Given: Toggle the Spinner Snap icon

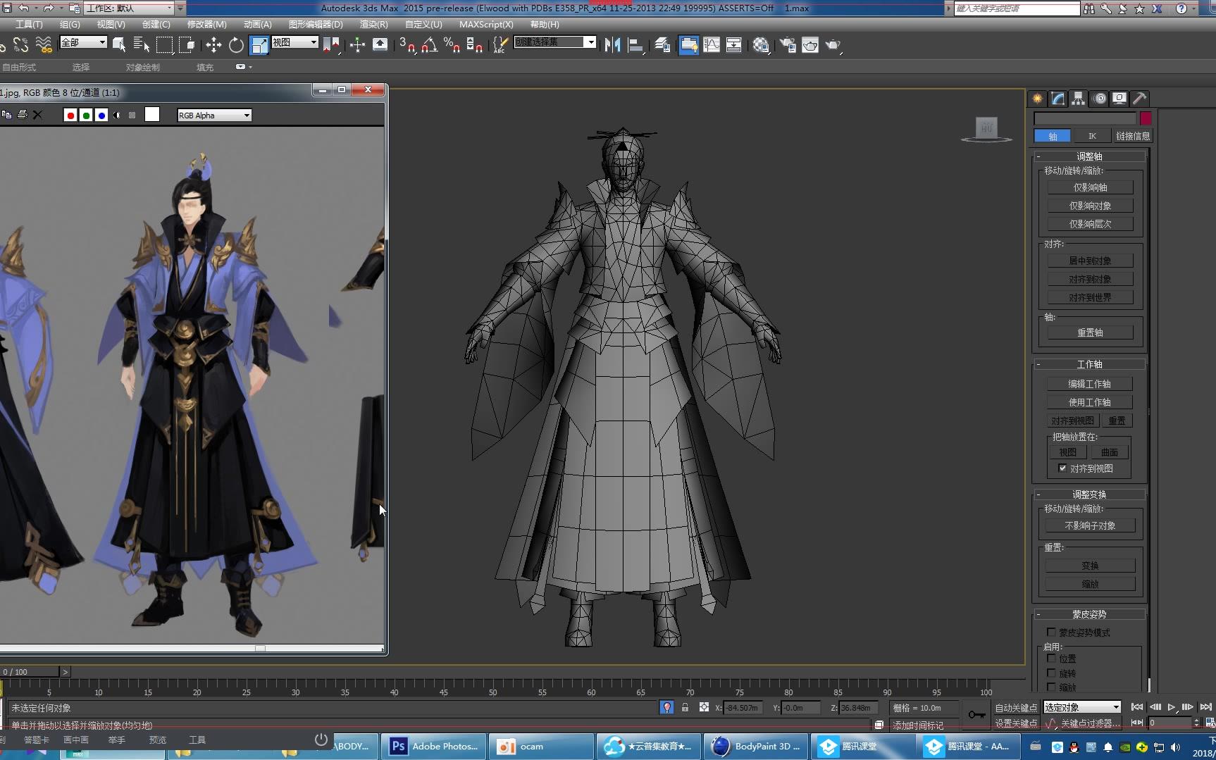Looking at the screenshot, I should pos(474,45).
